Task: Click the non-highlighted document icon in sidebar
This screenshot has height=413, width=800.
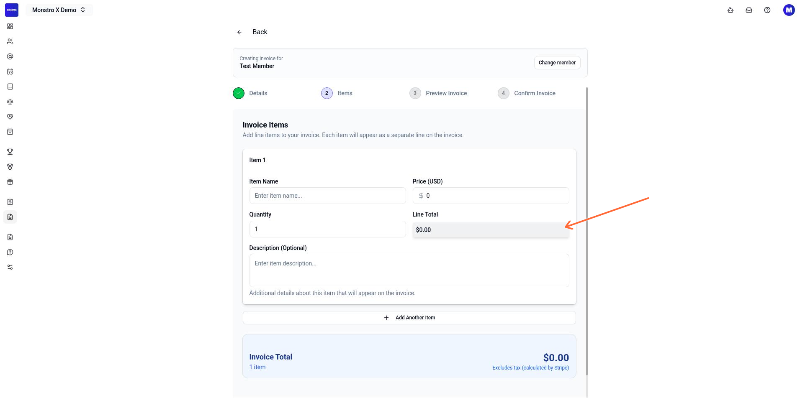Action: (10, 237)
